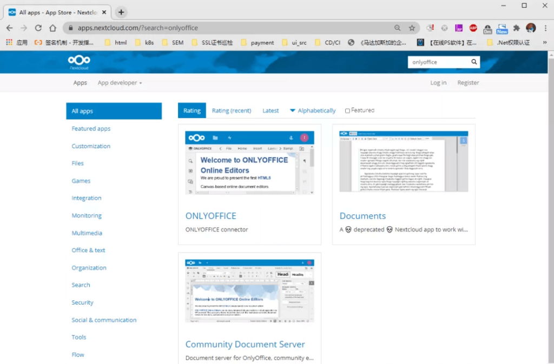The width and height of the screenshot is (554, 364).
Task: Click the Register link
Action: click(468, 83)
